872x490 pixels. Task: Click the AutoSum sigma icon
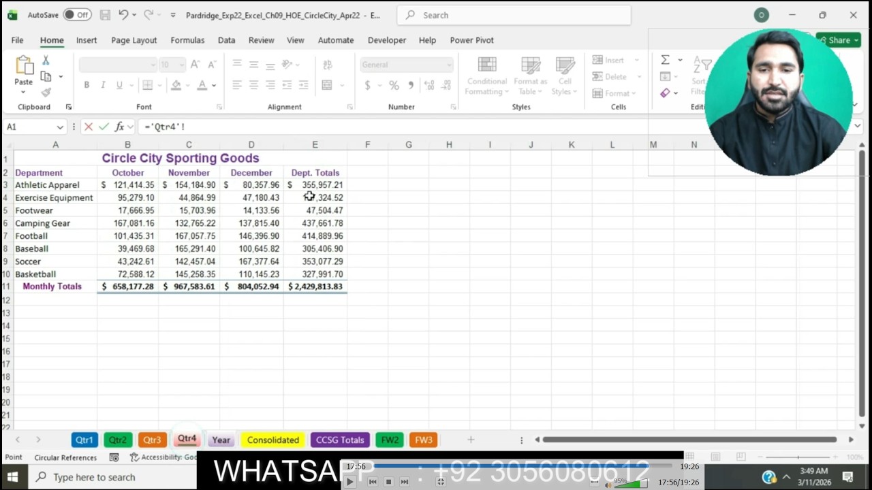click(x=666, y=60)
